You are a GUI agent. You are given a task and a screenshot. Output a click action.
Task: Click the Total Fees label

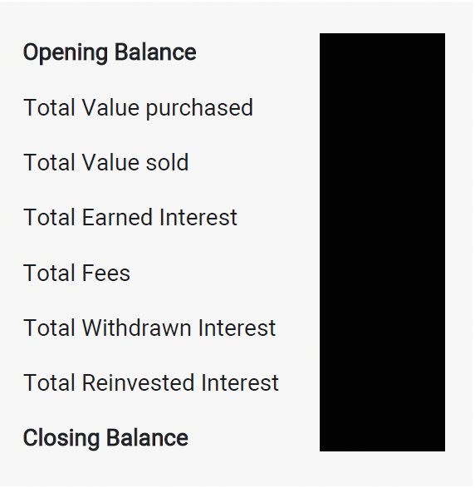coord(76,273)
